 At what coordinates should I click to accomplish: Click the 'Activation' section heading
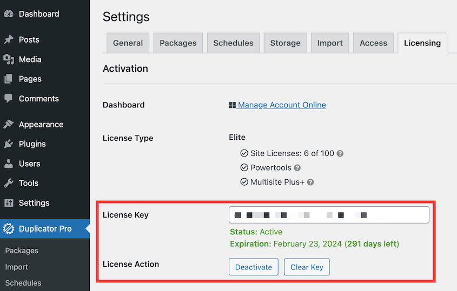(125, 69)
